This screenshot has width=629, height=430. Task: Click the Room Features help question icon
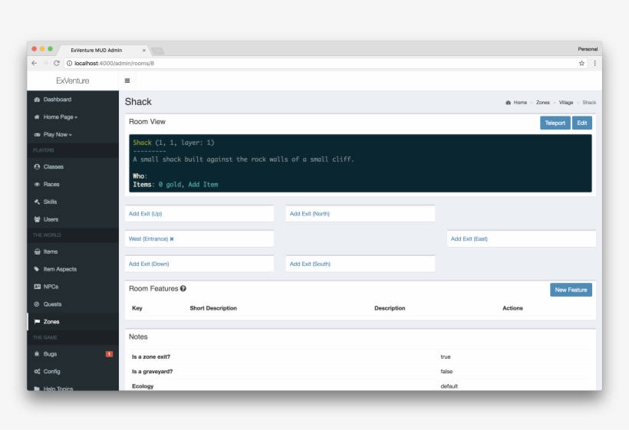click(183, 288)
